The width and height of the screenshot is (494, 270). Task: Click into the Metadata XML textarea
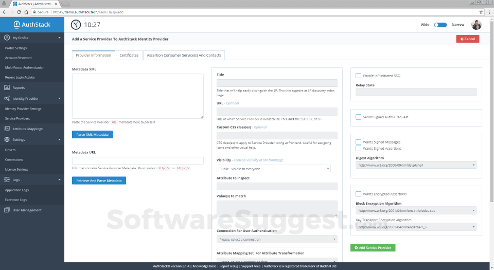pyautogui.click(x=138, y=96)
